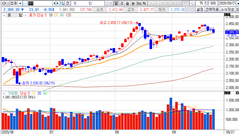Image resolution: width=239 pixels, height=134 pixels.
Task: Select the 120 interval button
Action: coord(179,3)
